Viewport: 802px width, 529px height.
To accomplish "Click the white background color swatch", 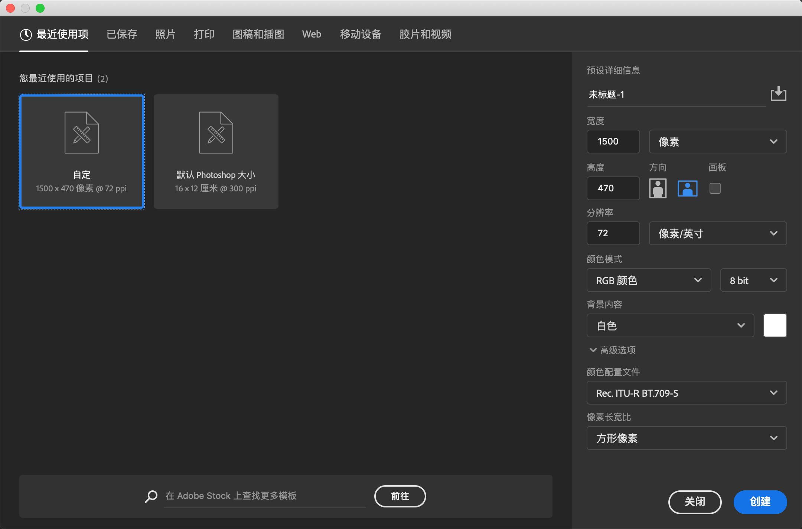I will (x=775, y=325).
